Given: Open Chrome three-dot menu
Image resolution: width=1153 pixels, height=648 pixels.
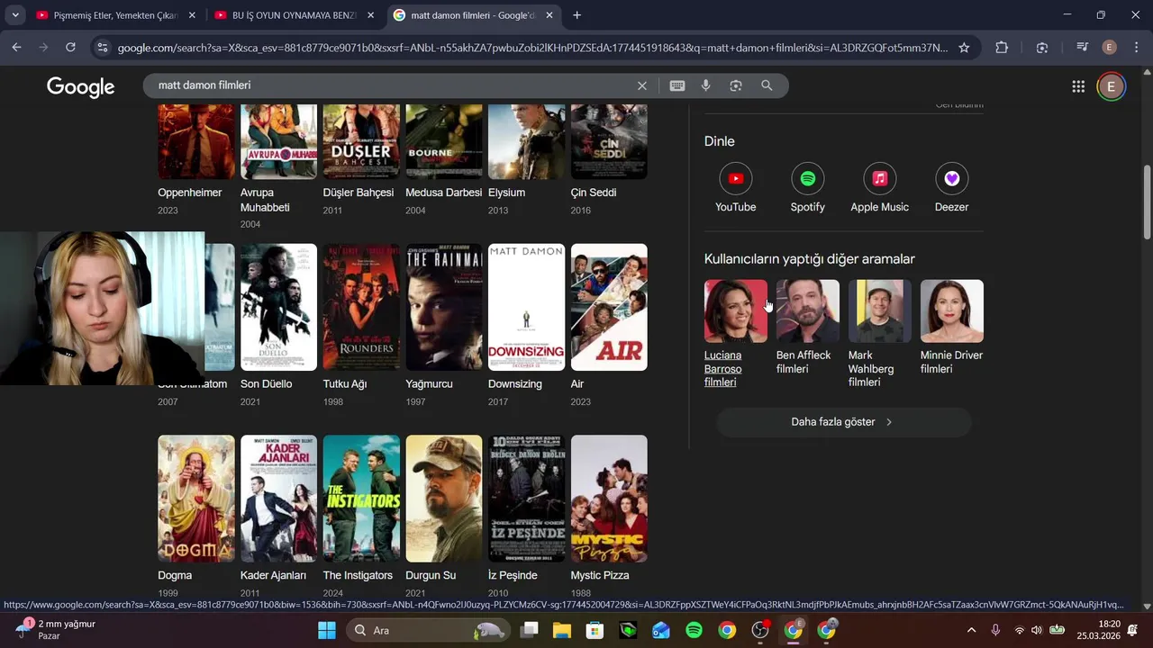Looking at the screenshot, I should (x=1135, y=48).
